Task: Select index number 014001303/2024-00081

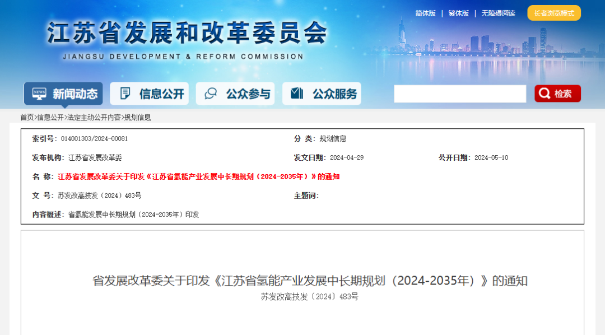Action: click(x=94, y=138)
